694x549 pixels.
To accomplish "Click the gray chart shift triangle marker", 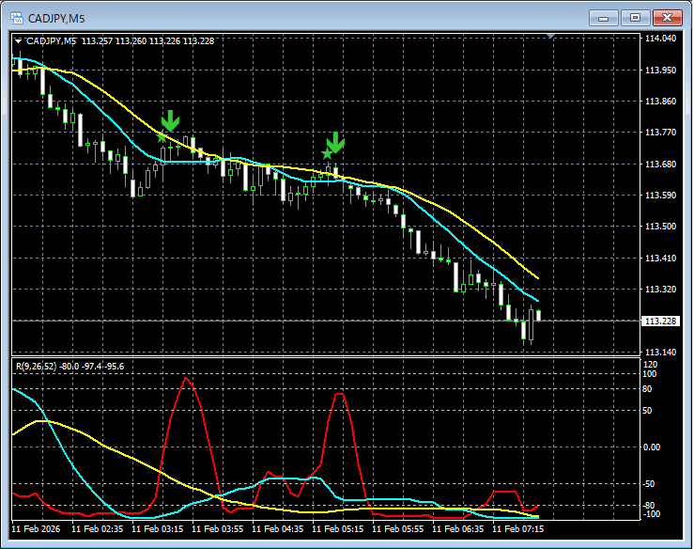I will [551, 37].
